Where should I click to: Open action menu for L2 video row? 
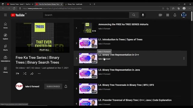(184, 58)
